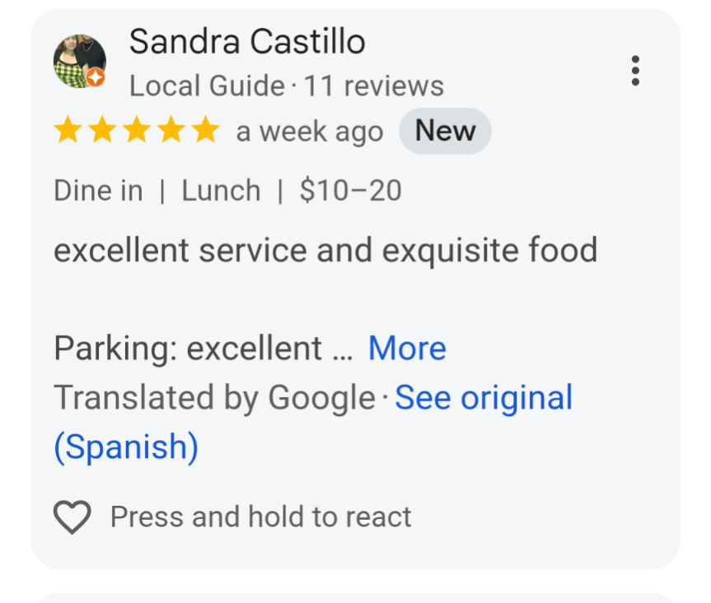The width and height of the screenshot is (711, 603).
Task: Expand the review with More
Action: coord(407,348)
